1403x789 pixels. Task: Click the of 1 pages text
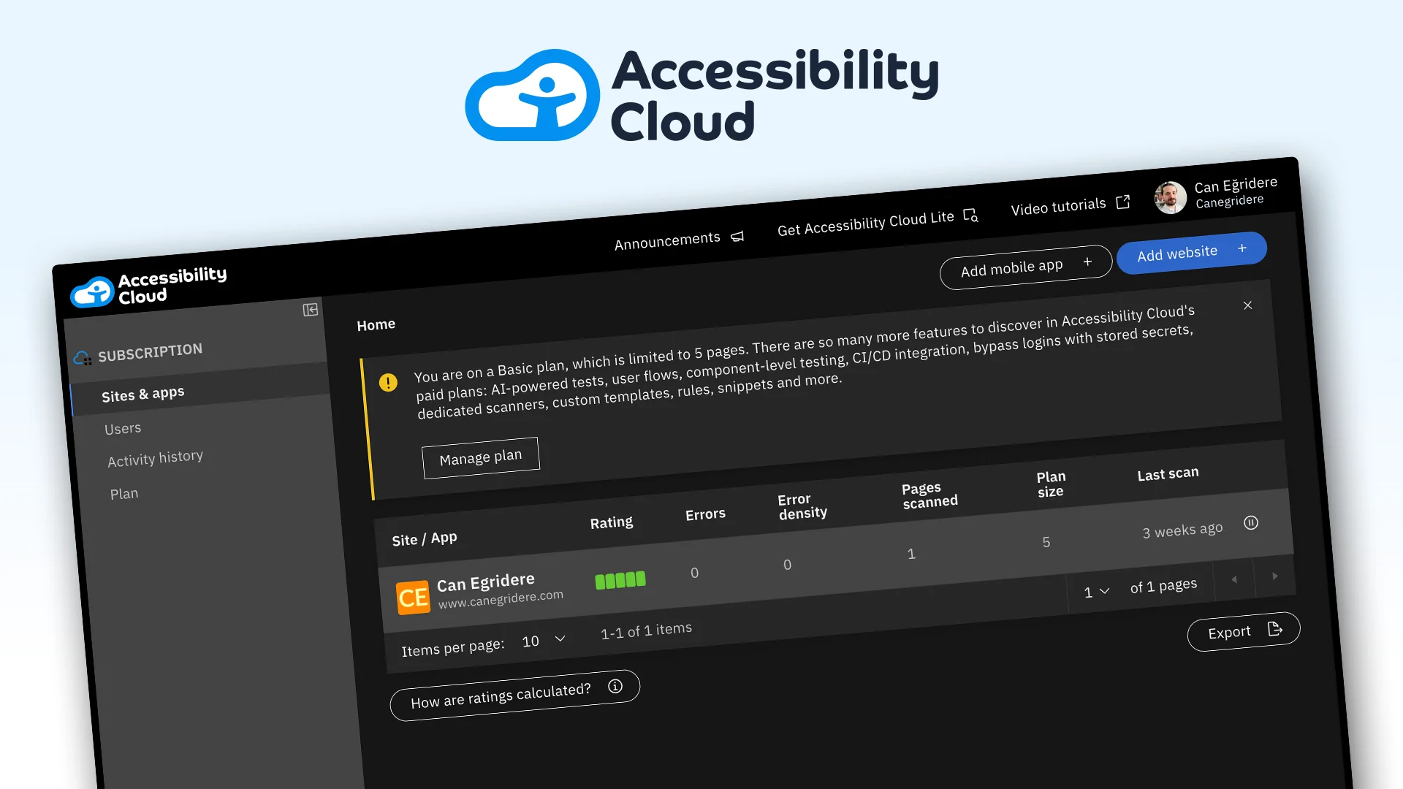[x=1163, y=586]
